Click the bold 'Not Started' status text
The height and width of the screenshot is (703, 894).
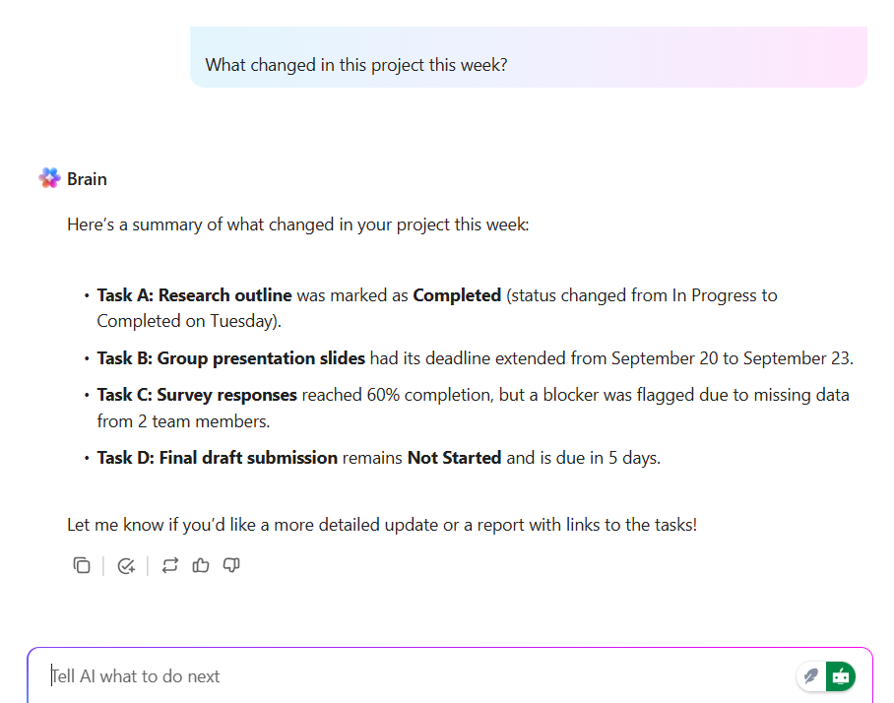[x=454, y=458]
